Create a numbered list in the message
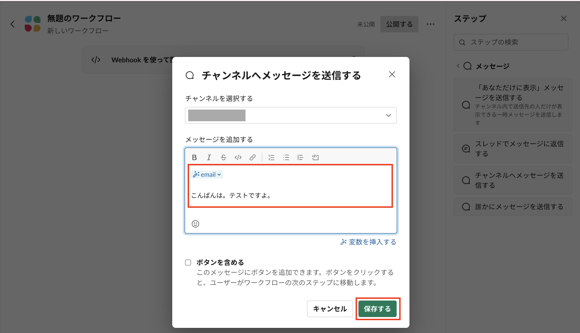Image resolution: width=580 pixels, height=333 pixels. coord(271,157)
